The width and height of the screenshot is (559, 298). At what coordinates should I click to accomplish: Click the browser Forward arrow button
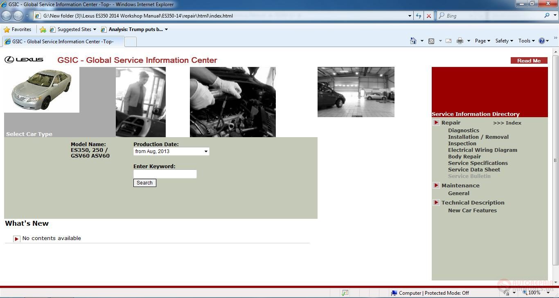[18, 16]
